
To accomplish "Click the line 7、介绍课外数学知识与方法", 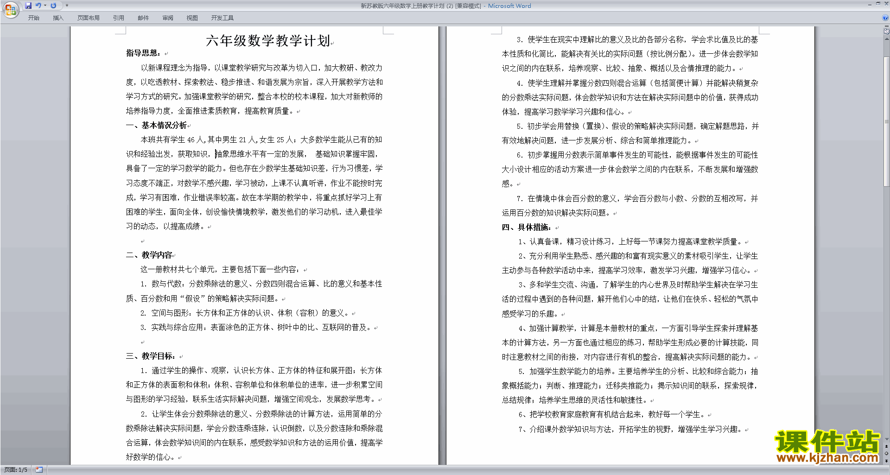I will [630, 430].
